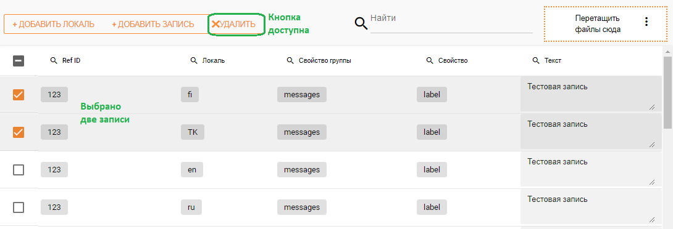Click the en locale tag
The width and height of the screenshot is (673, 229).
(192, 170)
